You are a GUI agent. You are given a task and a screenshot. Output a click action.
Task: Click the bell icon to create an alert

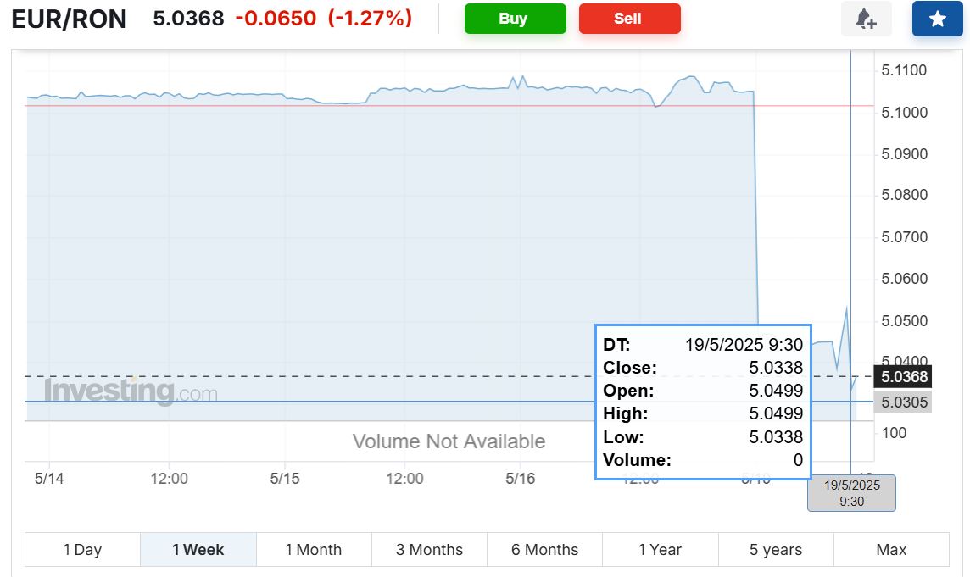pos(866,19)
